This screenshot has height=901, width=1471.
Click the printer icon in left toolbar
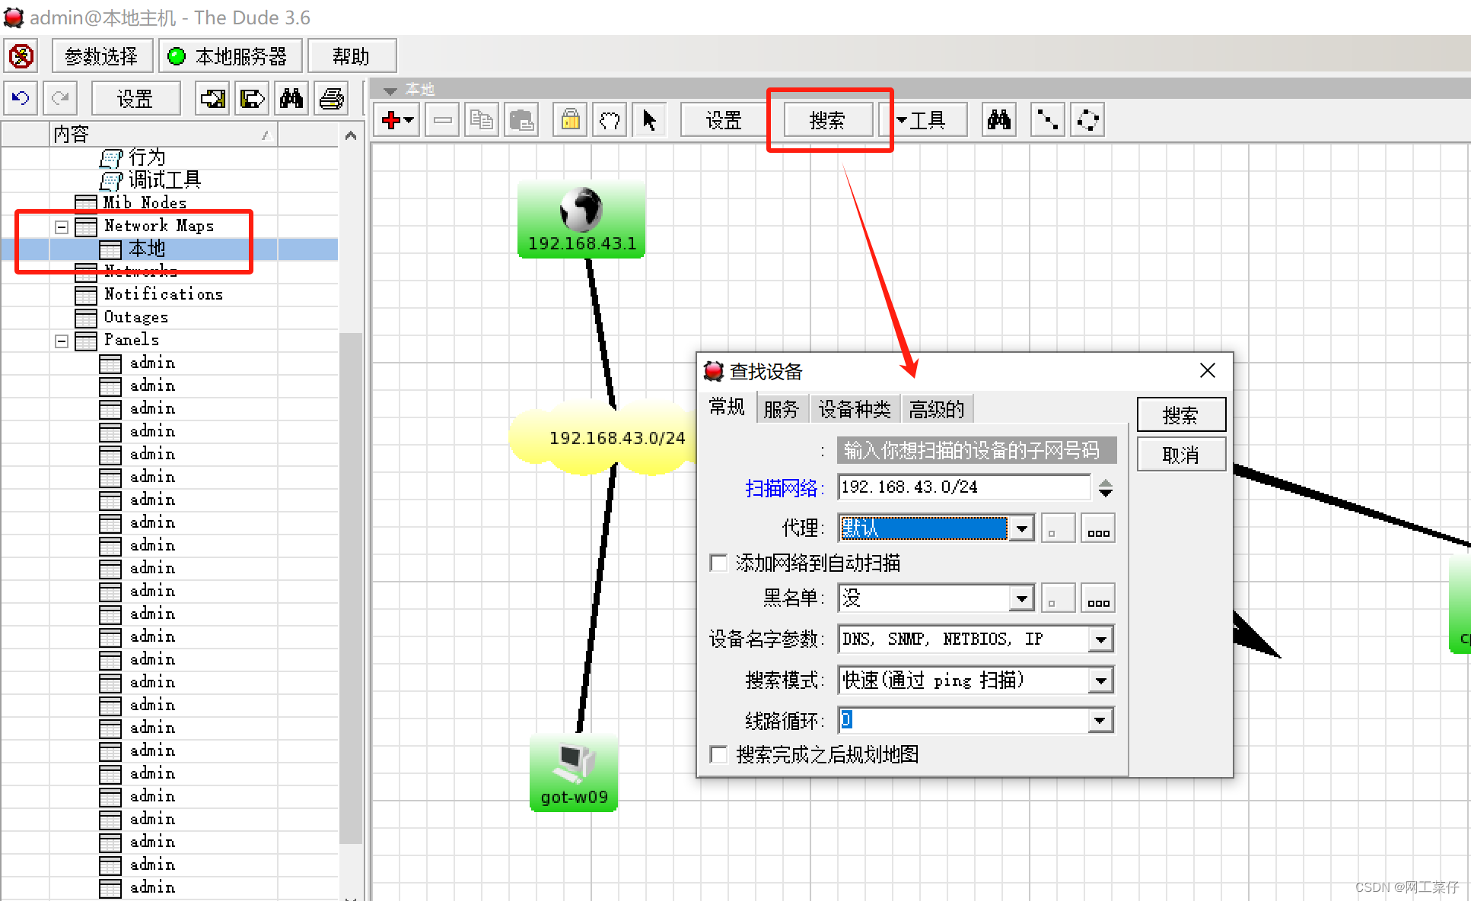click(x=331, y=99)
